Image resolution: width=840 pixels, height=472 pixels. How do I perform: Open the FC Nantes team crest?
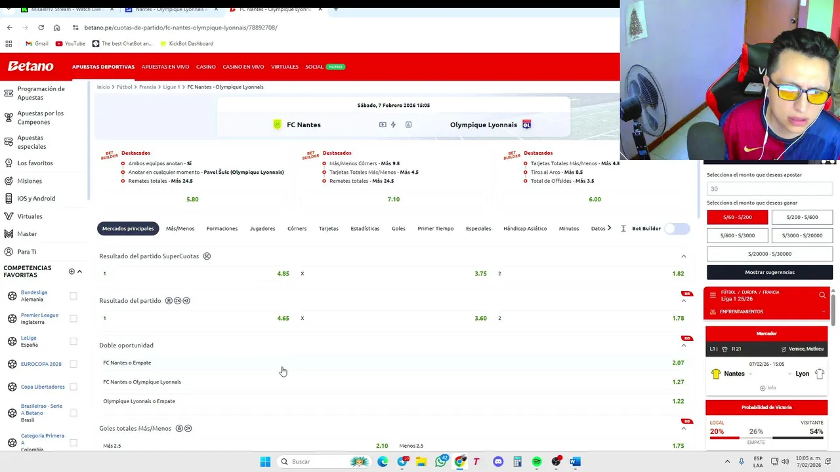pos(277,125)
